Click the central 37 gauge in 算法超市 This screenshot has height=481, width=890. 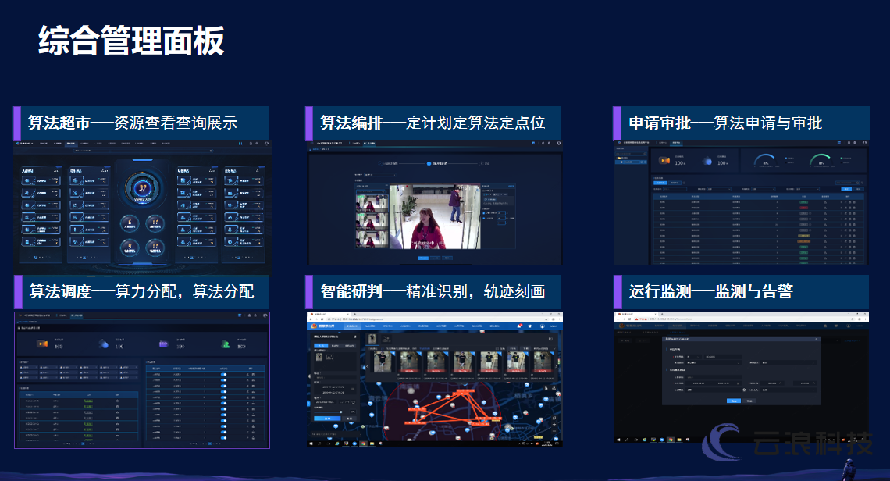point(142,187)
